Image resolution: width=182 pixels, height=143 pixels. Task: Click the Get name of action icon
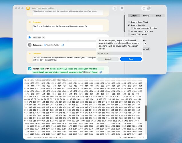click(x=30, y=45)
